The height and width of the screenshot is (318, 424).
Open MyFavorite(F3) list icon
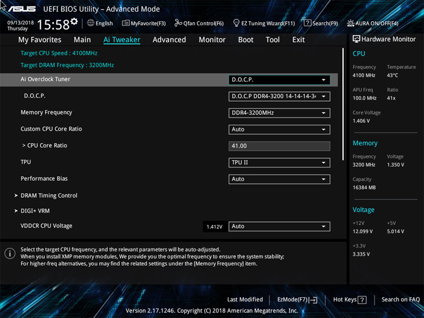click(125, 23)
